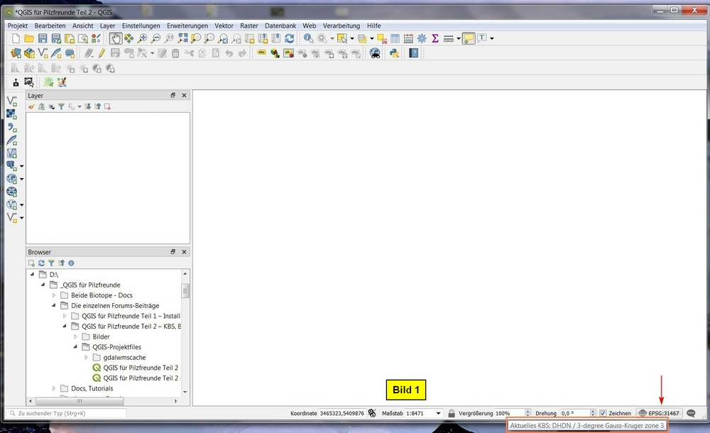710x433 pixels.
Task: Collapse the QGIS-Projektfiles folder
Action: pyautogui.click(x=75, y=347)
